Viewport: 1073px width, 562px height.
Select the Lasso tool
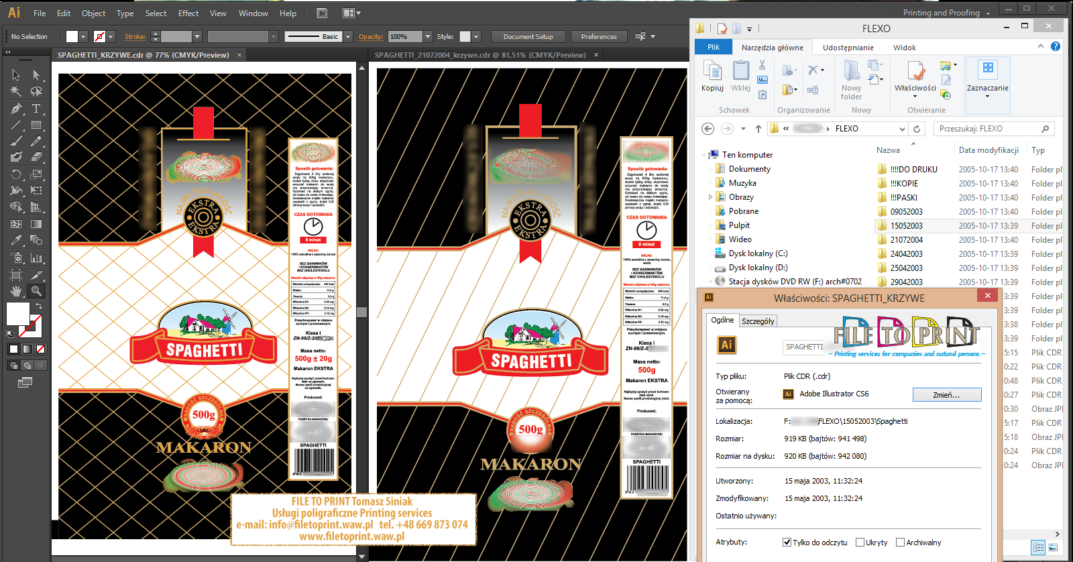(x=36, y=91)
